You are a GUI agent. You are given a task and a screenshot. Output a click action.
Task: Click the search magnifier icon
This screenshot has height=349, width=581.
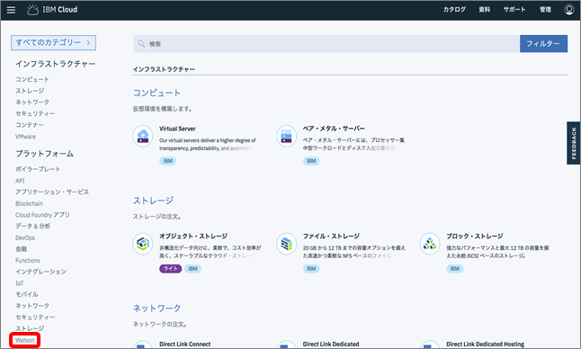tap(141, 44)
